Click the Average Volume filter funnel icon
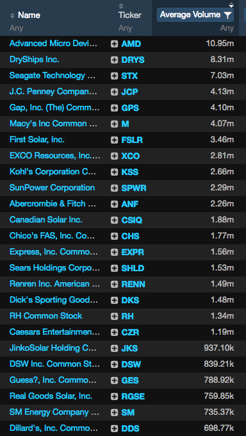 point(227,15)
